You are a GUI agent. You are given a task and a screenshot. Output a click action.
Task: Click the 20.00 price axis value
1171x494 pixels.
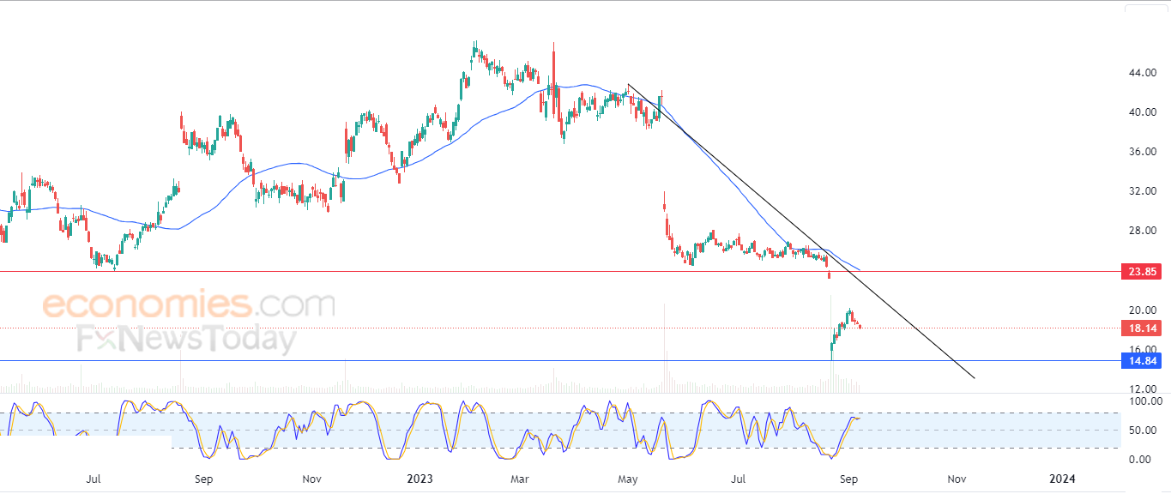(1144, 310)
